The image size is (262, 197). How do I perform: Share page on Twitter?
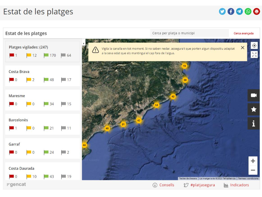pyautogui.click(x=222, y=11)
